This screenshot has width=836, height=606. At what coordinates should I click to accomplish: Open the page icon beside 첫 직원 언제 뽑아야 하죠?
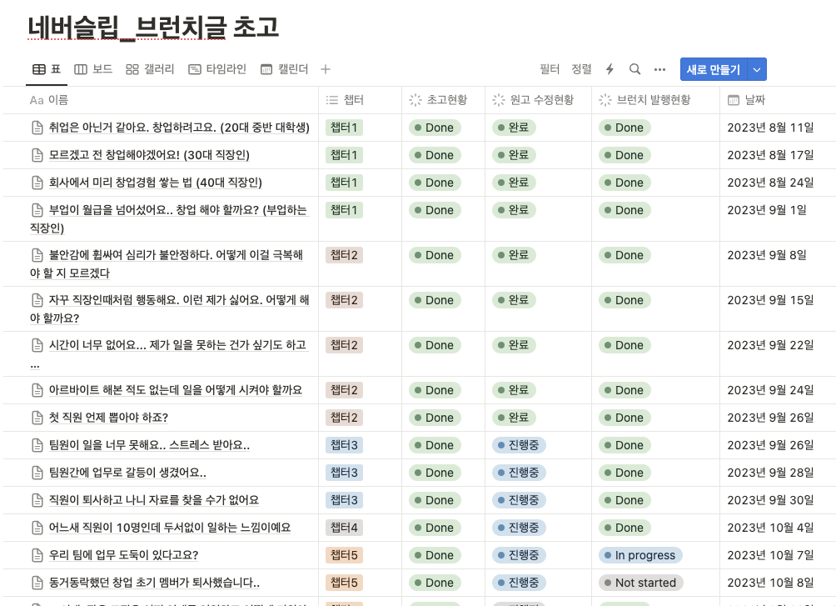point(35,417)
